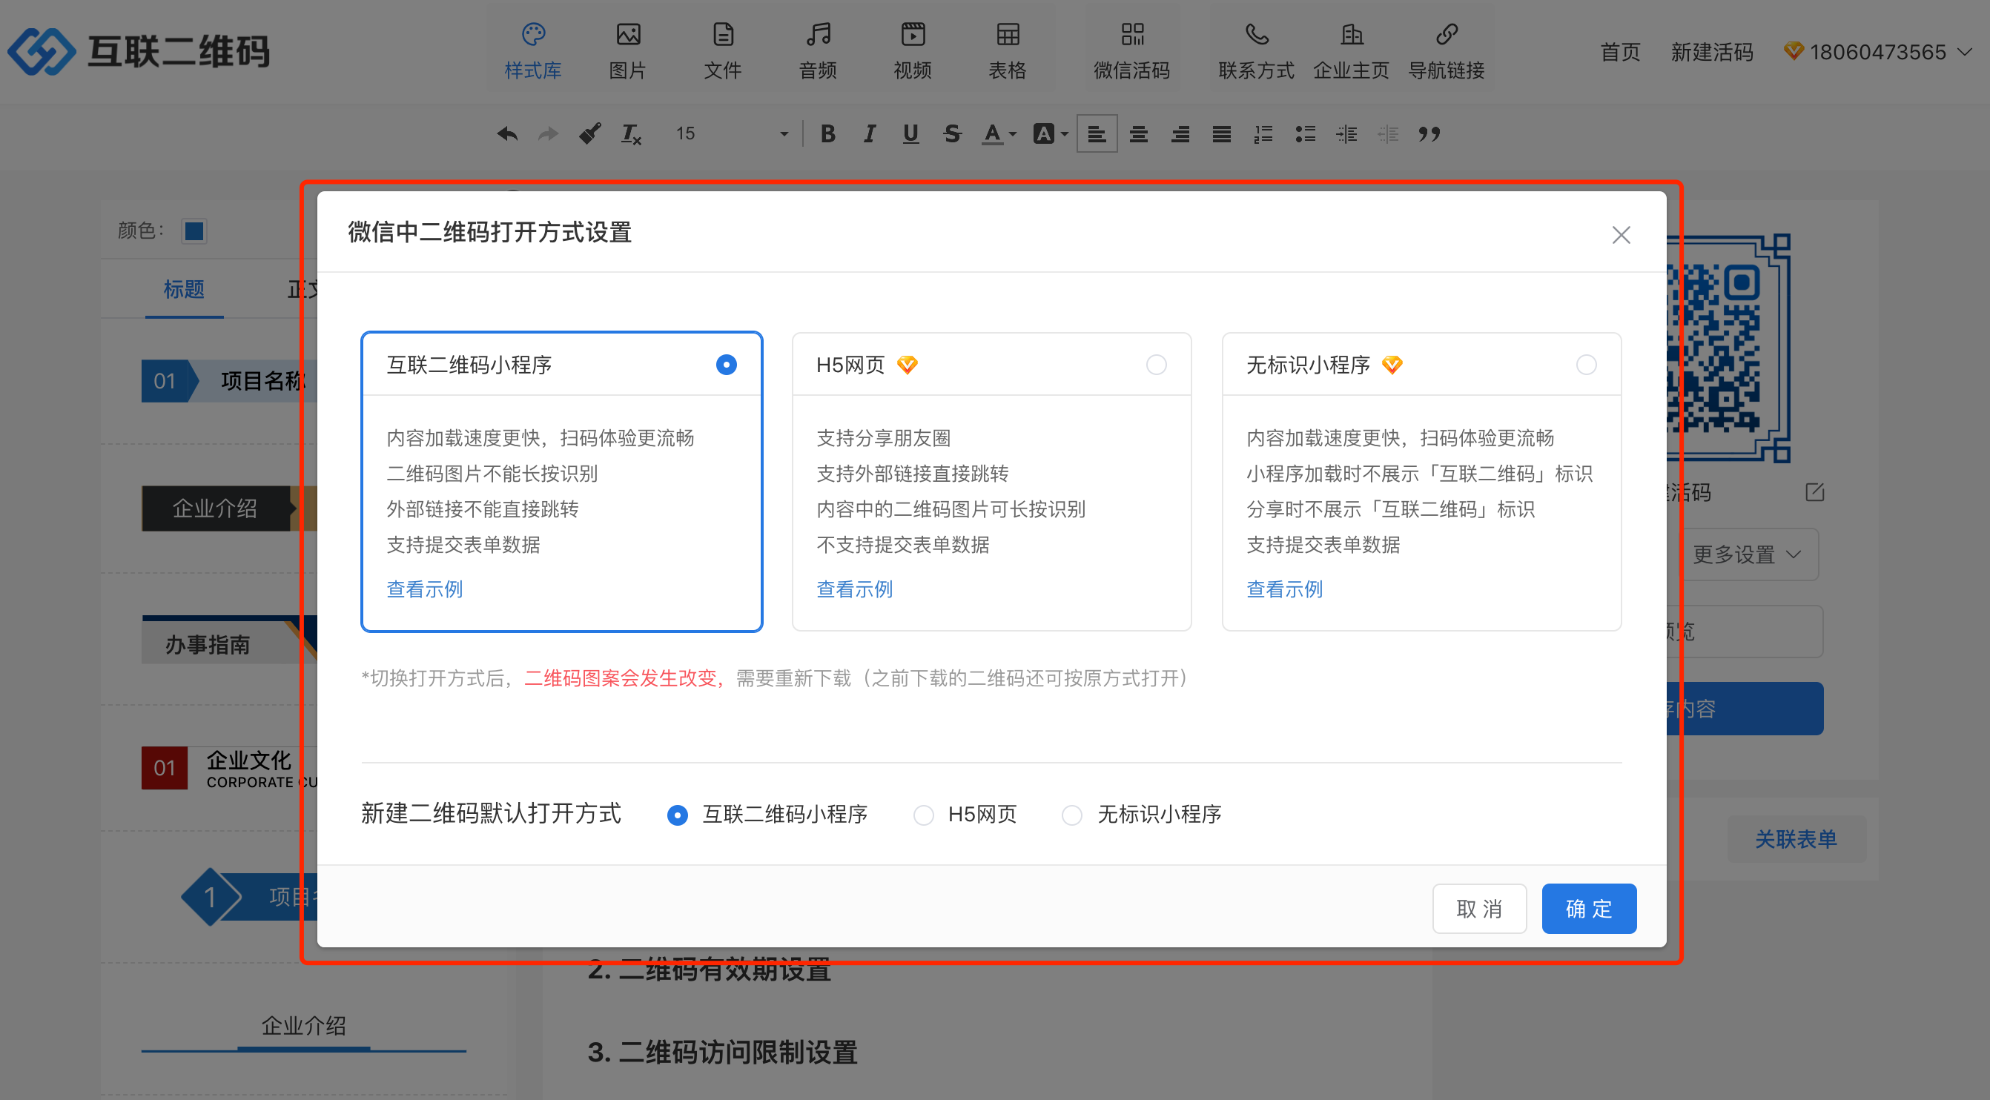Screen dimensions: 1990x1100
Task: Pick the blue 颜色 color swatch
Action: click(194, 231)
